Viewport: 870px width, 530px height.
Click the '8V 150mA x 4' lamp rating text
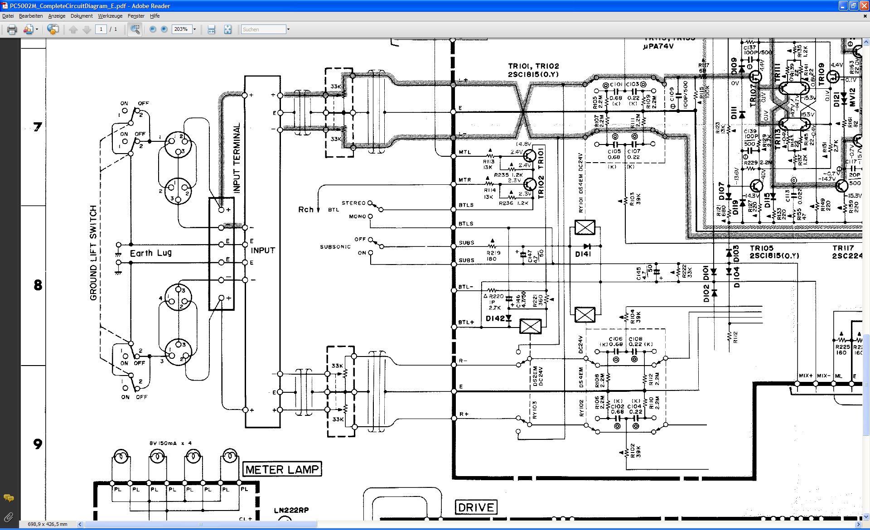[x=171, y=443]
